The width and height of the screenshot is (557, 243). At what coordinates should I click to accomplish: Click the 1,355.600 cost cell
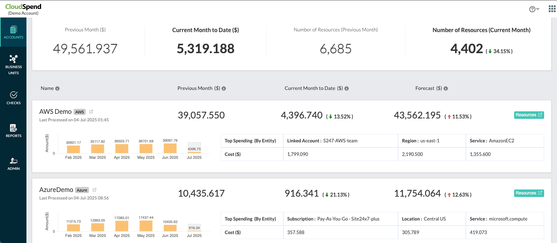505,154
